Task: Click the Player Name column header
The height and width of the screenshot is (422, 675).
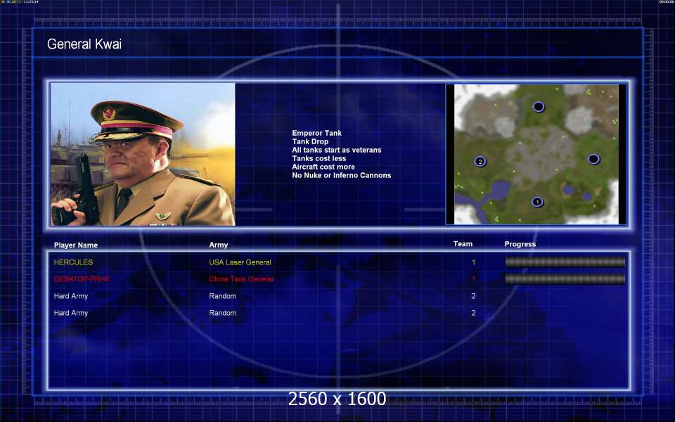Action: 76,245
